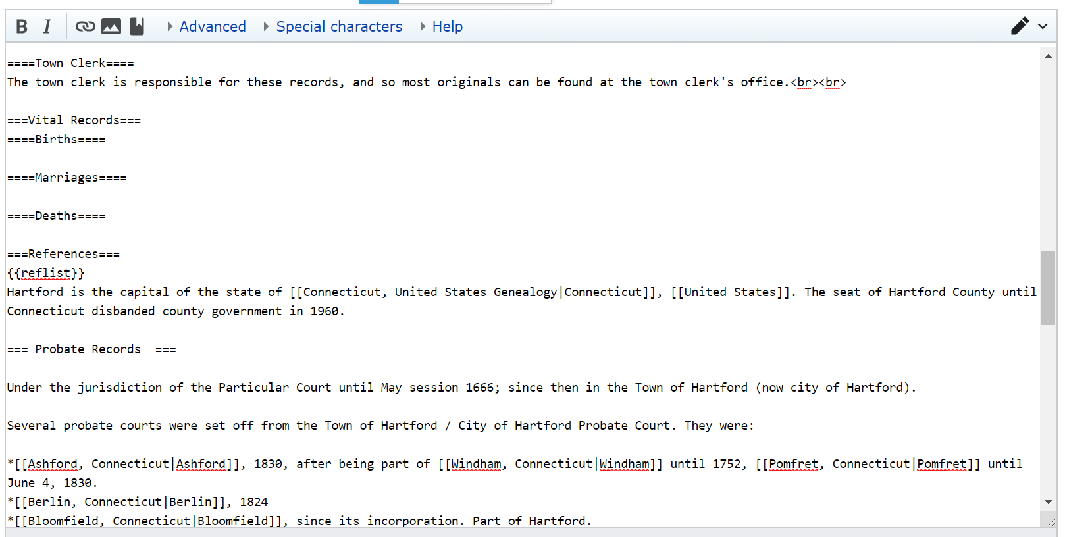Click the vertical scrollbar thumb
The image size is (1065, 537).
coord(1048,288)
